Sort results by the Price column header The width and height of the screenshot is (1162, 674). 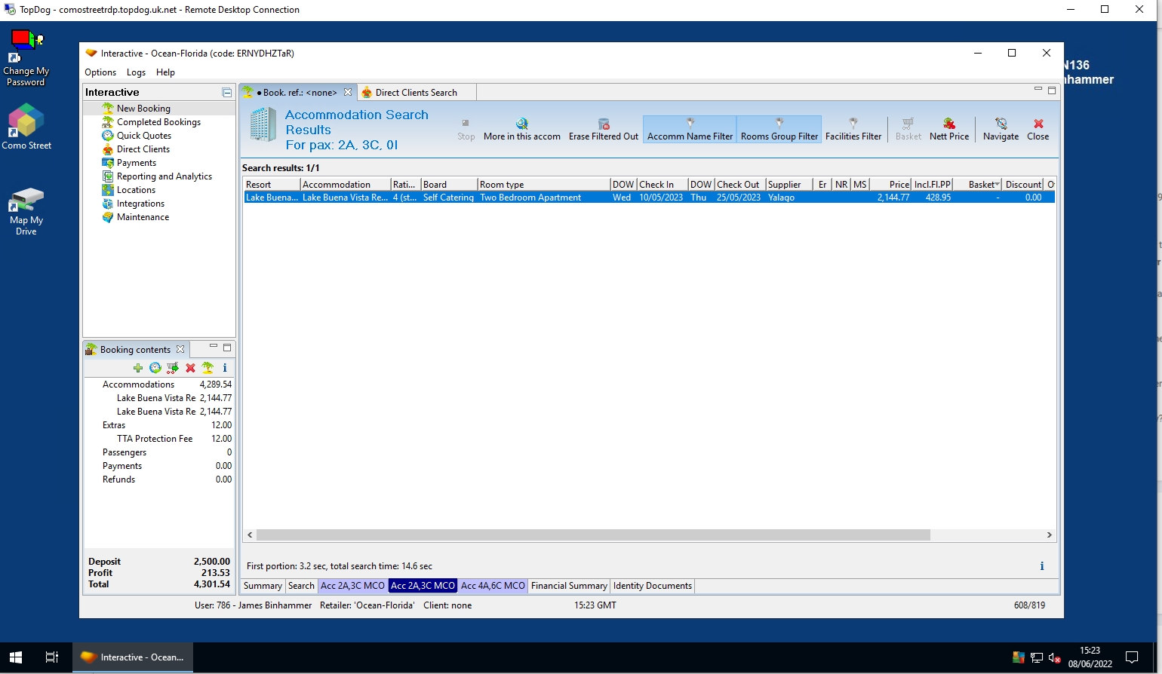pos(891,185)
